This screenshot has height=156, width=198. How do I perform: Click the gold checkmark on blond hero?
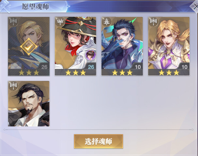[29, 46]
